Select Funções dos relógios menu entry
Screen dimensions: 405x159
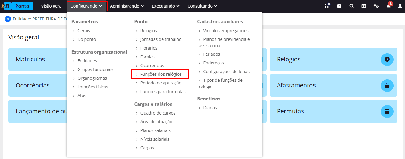(x=161, y=74)
